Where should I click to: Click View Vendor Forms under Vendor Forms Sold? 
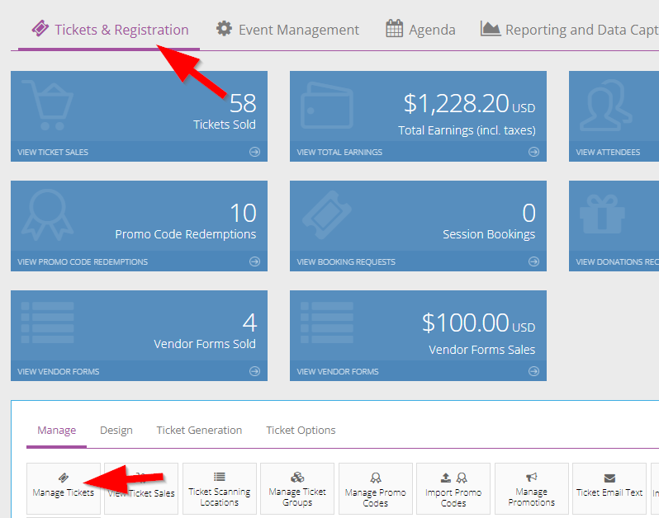tap(59, 371)
